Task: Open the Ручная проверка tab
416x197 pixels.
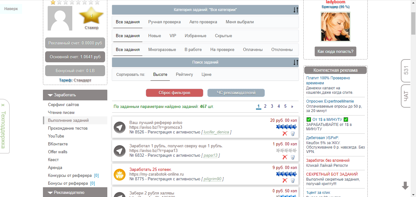Action: click(x=164, y=22)
